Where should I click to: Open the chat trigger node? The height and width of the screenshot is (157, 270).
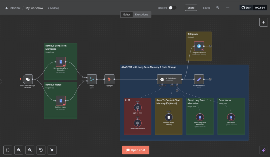(x=28, y=79)
